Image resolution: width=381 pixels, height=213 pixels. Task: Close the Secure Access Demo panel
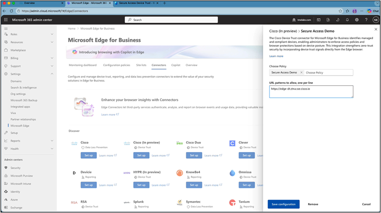pyautogui.click(x=376, y=29)
